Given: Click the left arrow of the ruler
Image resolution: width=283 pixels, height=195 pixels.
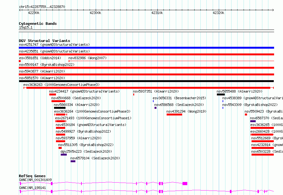Looking at the screenshot, I should [20, 10].
